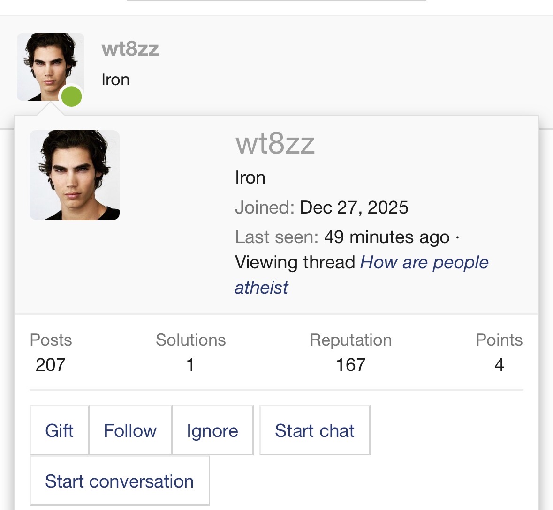Click Start conversation button
Image resolution: width=553 pixels, height=510 pixels.
[x=120, y=481]
